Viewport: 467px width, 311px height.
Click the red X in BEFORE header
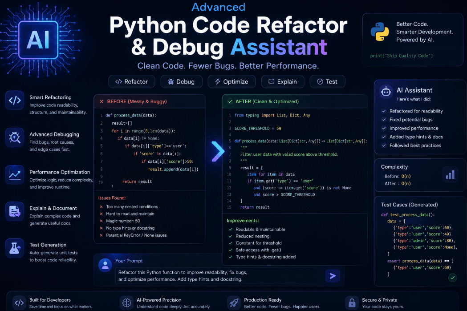(101, 101)
